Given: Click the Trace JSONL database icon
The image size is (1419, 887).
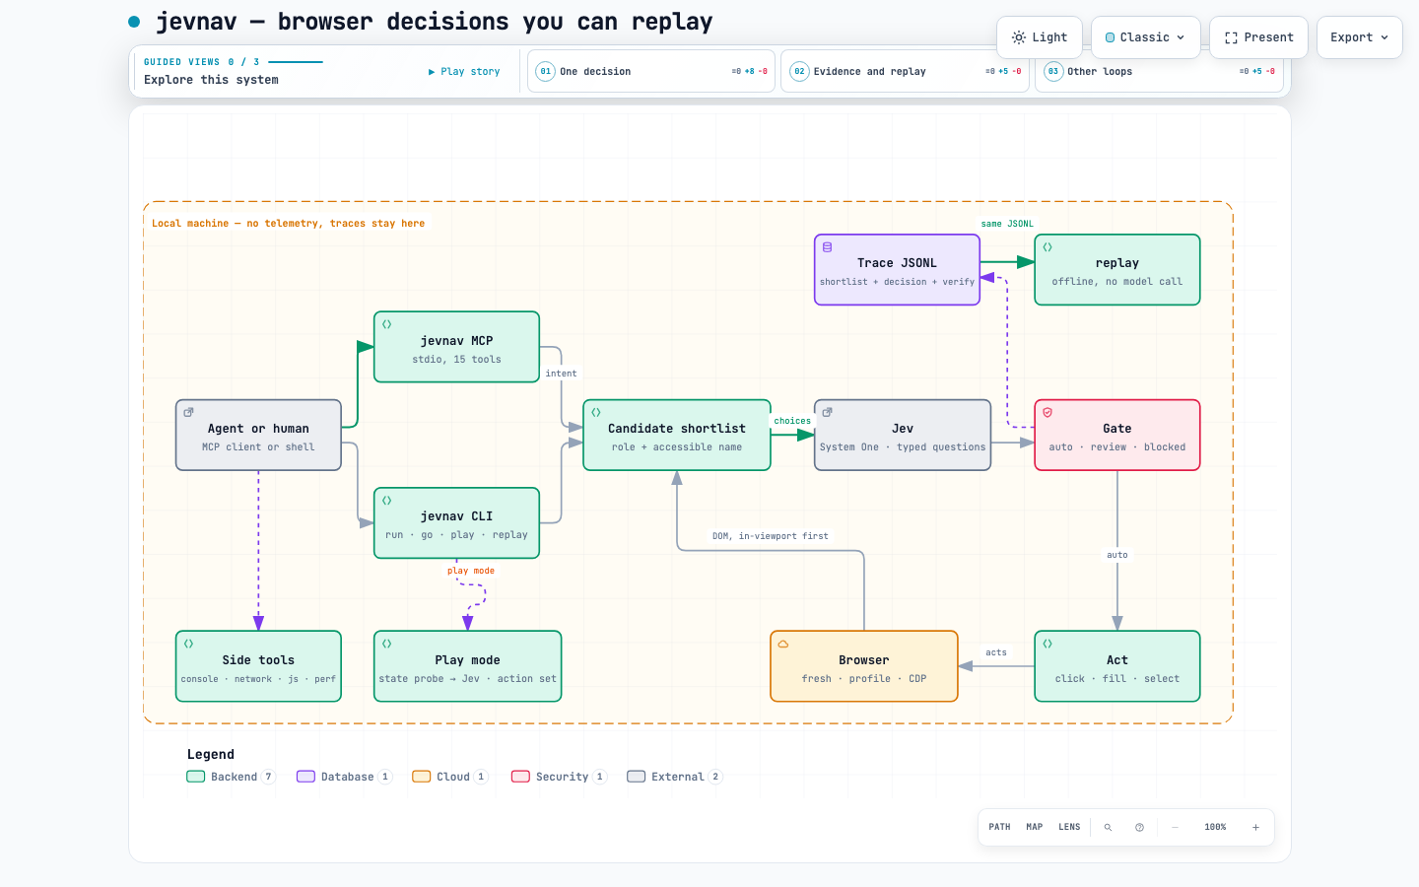Looking at the screenshot, I should [x=828, y=247].
